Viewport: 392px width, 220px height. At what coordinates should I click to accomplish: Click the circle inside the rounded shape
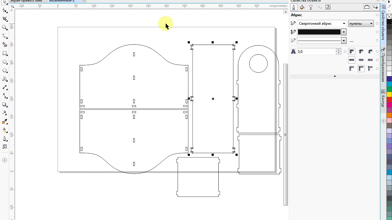[x=258, y=64]
